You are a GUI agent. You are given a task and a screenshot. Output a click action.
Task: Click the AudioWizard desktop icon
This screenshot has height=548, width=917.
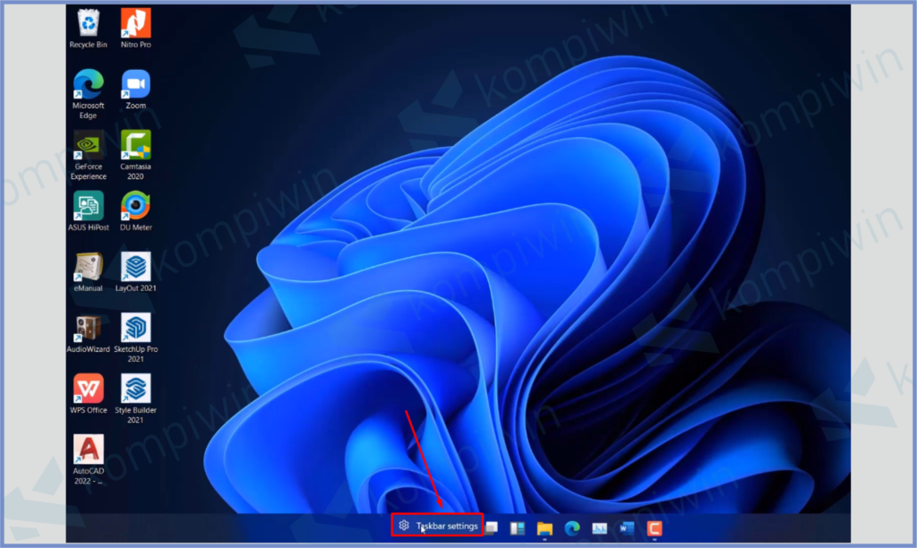pyautogui.click(x=88, y=328)
